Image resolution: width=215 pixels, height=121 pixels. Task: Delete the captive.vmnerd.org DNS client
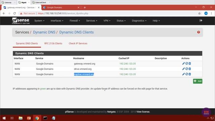coord(190,74)
